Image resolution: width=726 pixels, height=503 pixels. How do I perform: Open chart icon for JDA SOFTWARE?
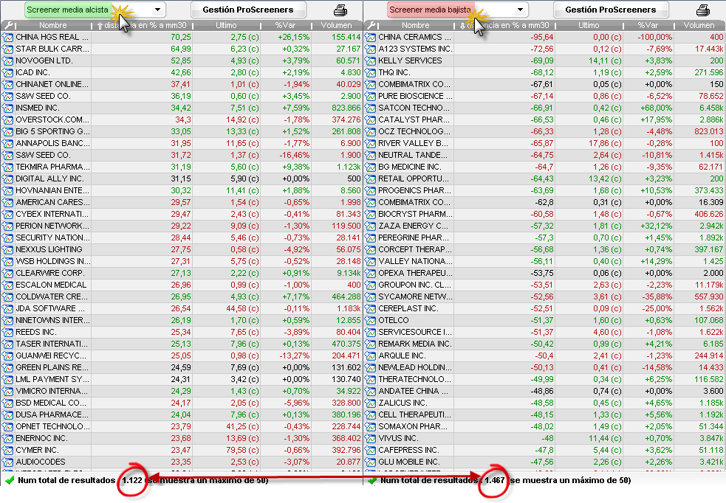point(7,308)
